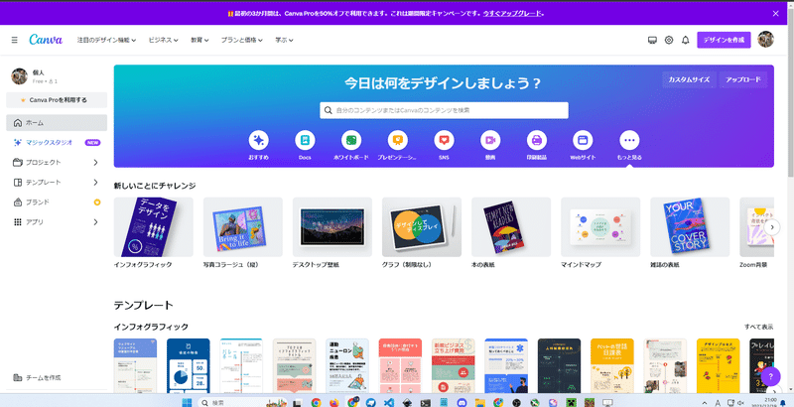Open the 写真コラージュ（縦） thumbnail
The image size is (794, 407).
pyautogui.click(x=242, y=227)
